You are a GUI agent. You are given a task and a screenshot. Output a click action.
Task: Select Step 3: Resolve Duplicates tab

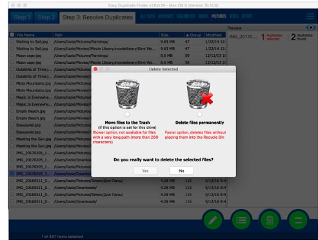click(97, 17)
